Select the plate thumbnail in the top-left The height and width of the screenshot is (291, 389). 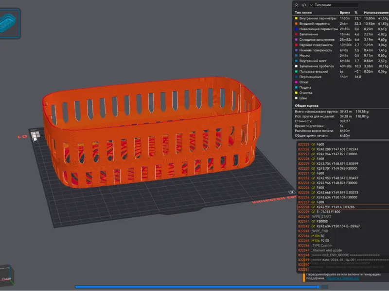pos(9,23)
